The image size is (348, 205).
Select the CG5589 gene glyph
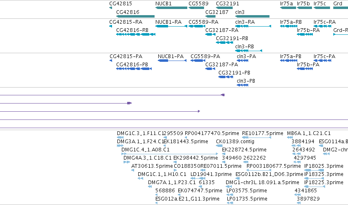point(196,8)
